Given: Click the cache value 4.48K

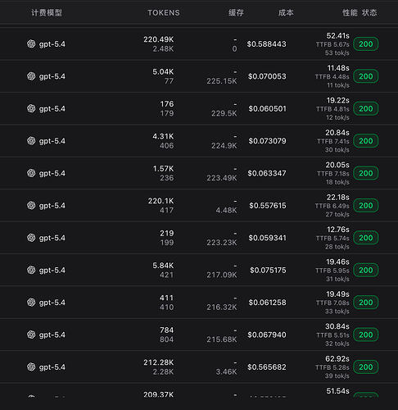Looking at the screenshot, I should coord(227,210).
